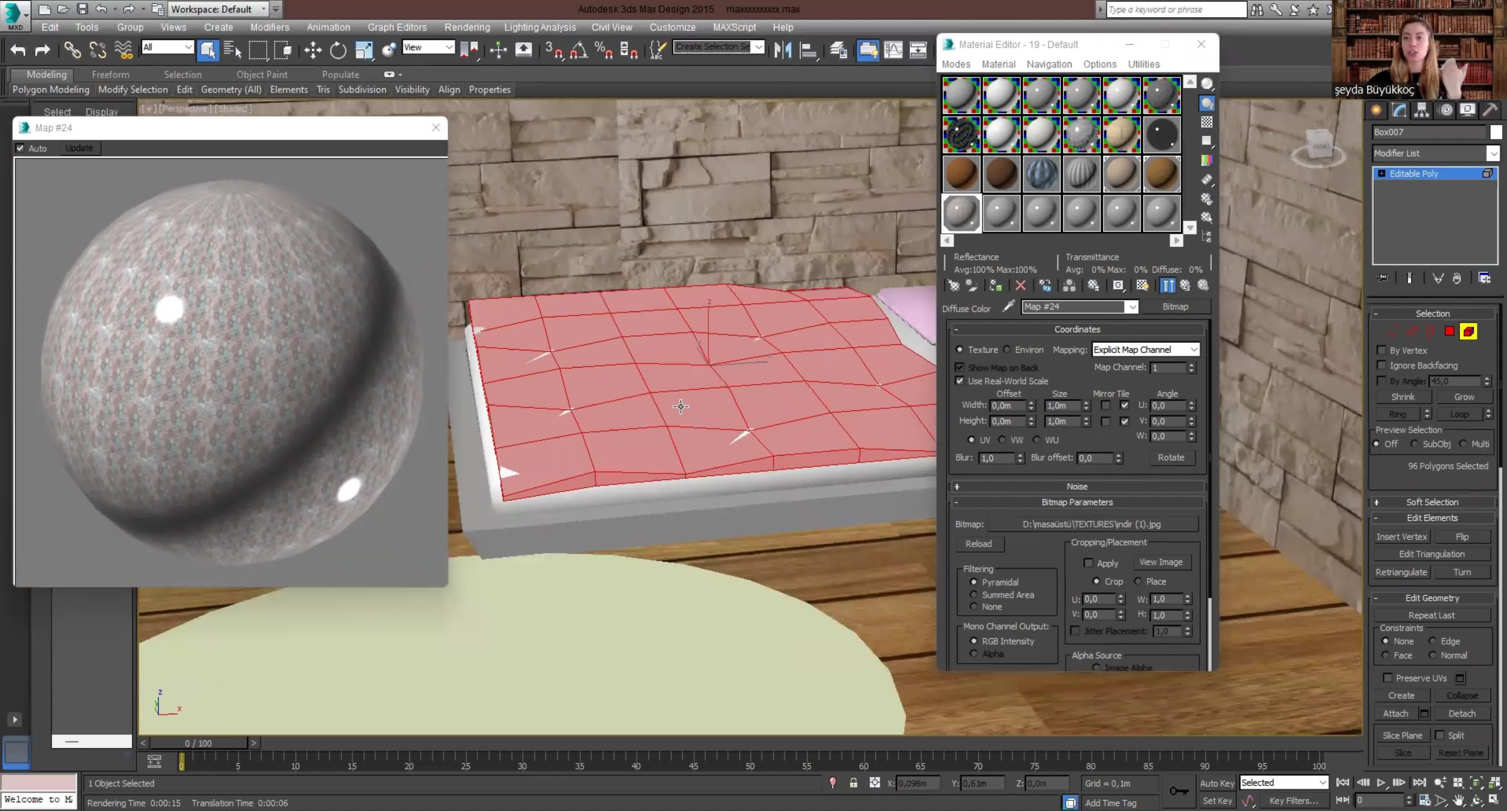Viewport: 1507px width, 811px height.
Task: Select Summed Area filtering
Action: [x=974, y=594]
